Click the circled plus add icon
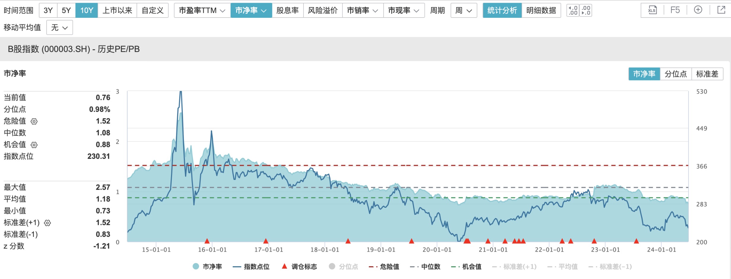731x279 pixels. [x=698, y=10]
